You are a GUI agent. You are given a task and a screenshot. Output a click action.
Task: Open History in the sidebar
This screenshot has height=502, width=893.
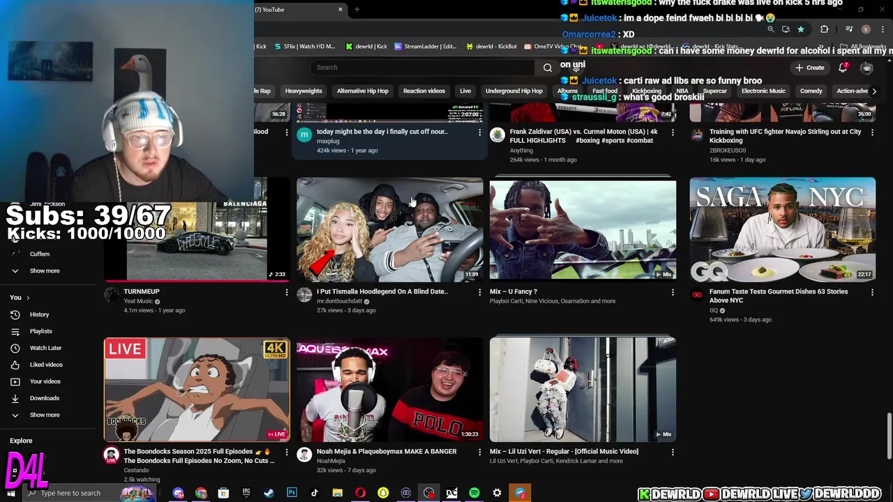coord(39,314)
